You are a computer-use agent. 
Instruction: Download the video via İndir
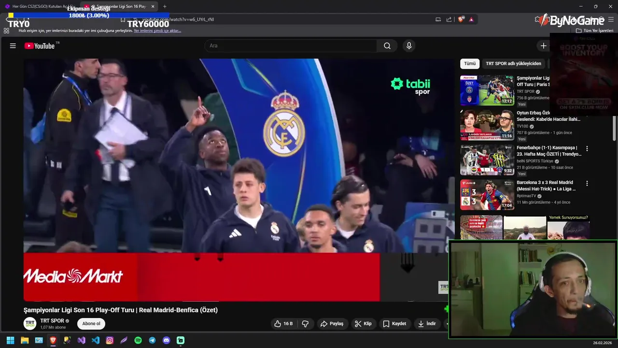(x=427, y=324)
